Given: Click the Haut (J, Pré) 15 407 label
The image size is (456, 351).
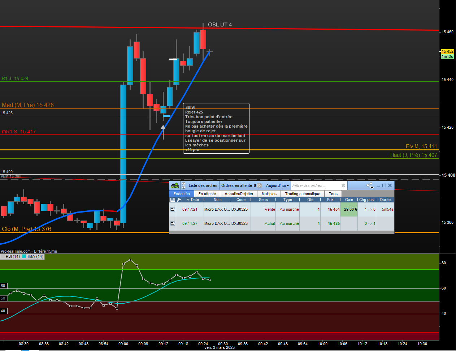Looking at the screenshot, I should tap(414, 155).
